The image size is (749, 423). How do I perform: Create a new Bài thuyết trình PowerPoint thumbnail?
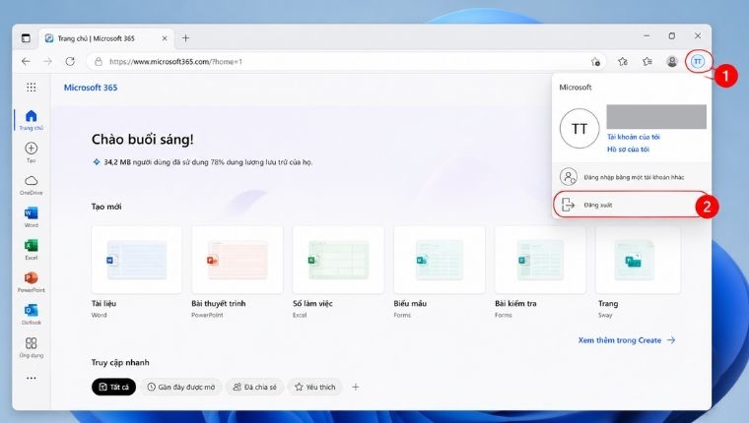tap(238, 260)
